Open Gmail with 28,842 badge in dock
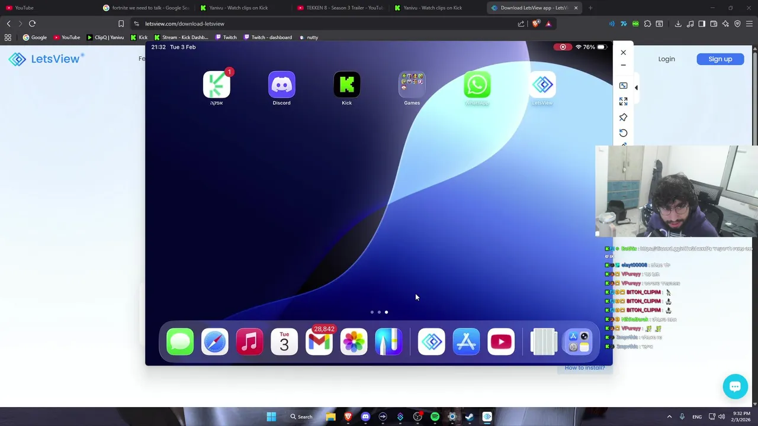758x426 pixels. 319,342
